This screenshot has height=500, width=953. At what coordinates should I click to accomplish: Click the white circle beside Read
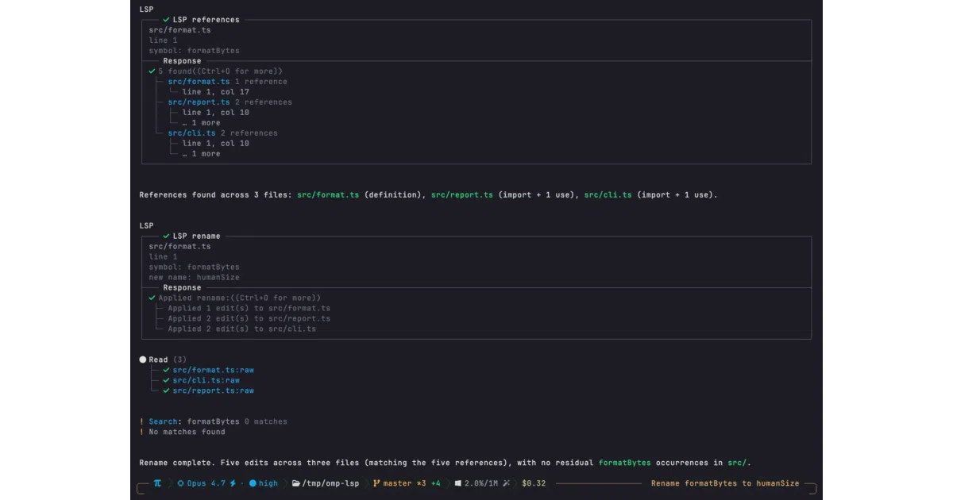tap(143, 360)
